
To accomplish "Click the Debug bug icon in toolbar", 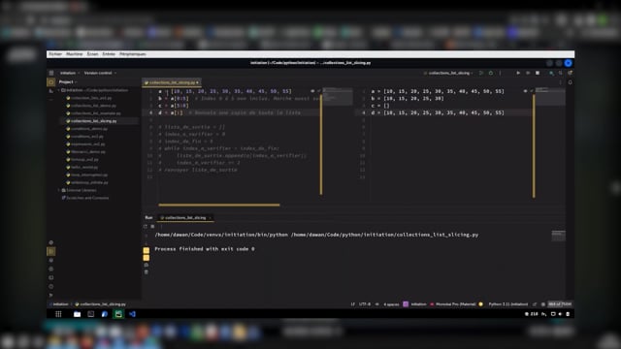I will pos(491,74).
